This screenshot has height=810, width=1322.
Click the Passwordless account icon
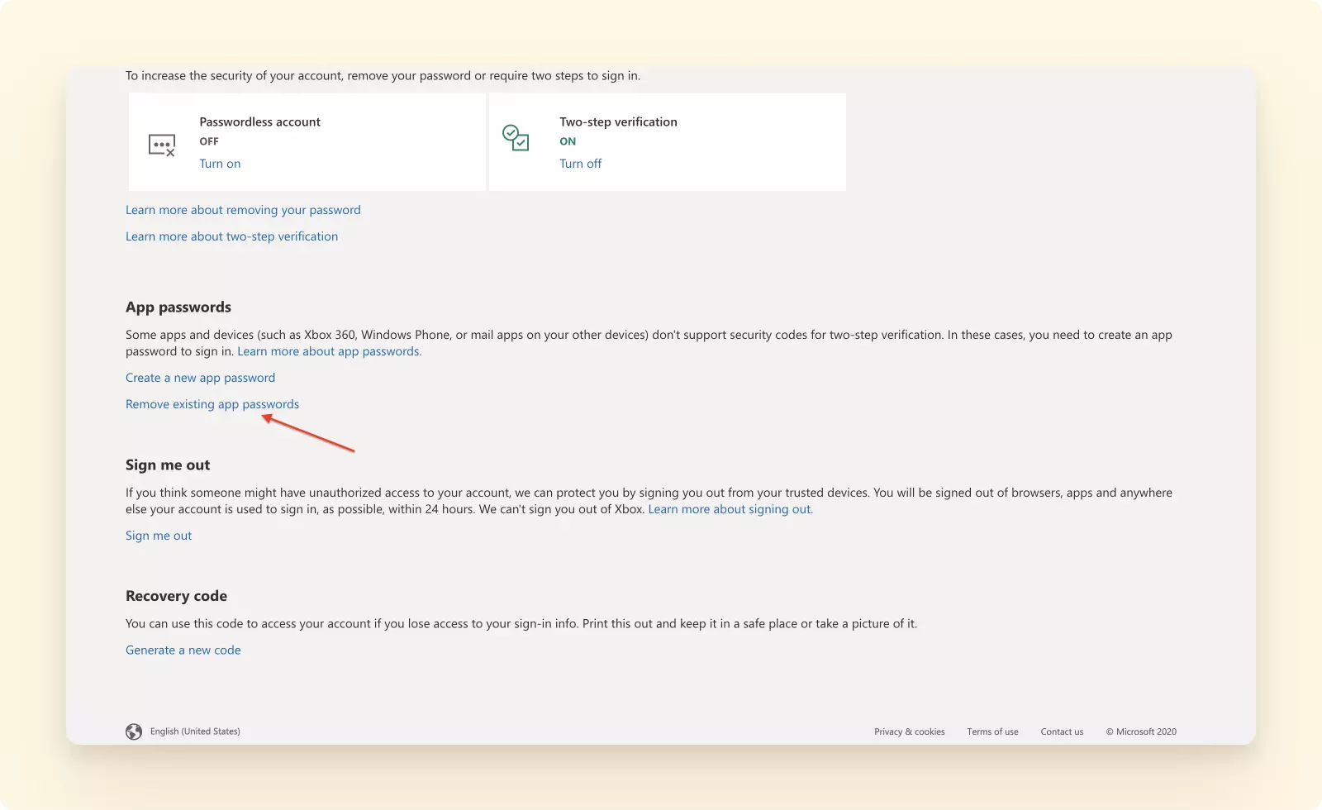coord(162,145)
